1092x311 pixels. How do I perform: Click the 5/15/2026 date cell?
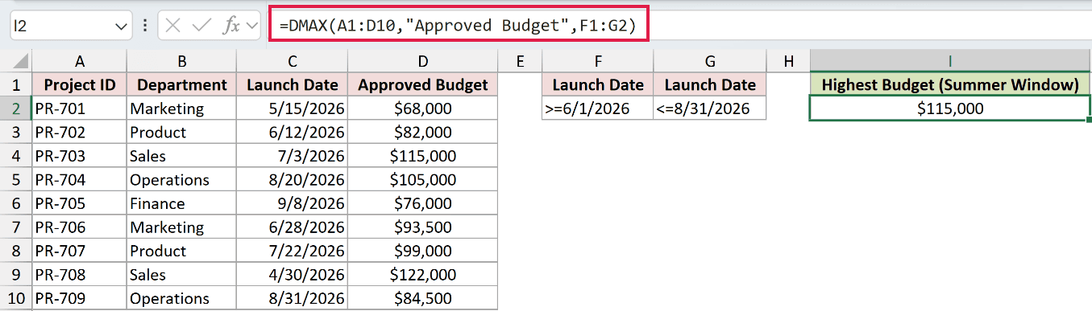(x=293, y=108)
